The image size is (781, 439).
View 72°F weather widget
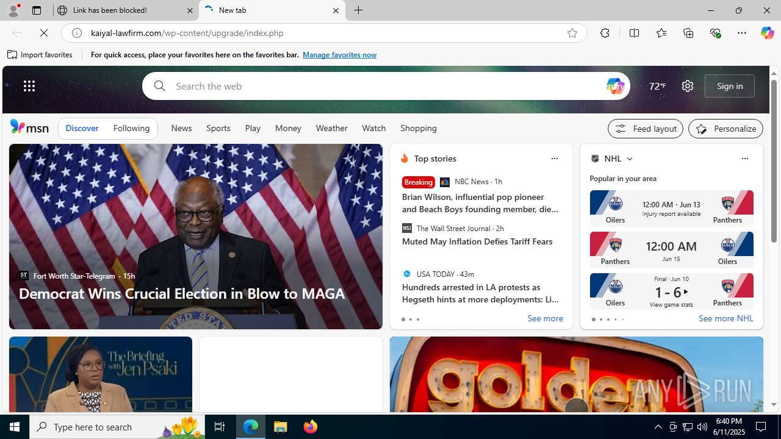pyautogui.click(x=657, y=86)
